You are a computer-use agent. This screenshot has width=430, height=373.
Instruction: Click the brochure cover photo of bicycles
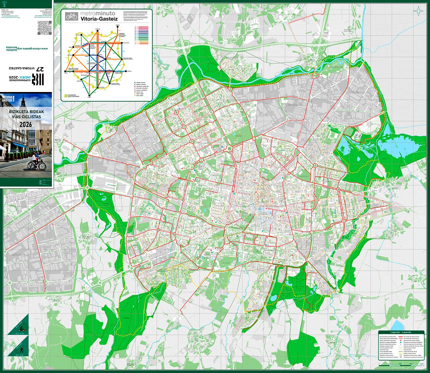(x=26, y=152)
